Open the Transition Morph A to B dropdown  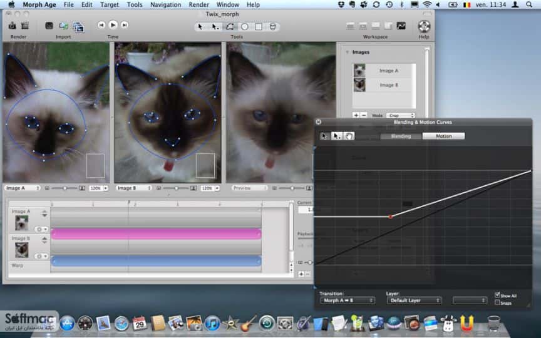(348, 300)
